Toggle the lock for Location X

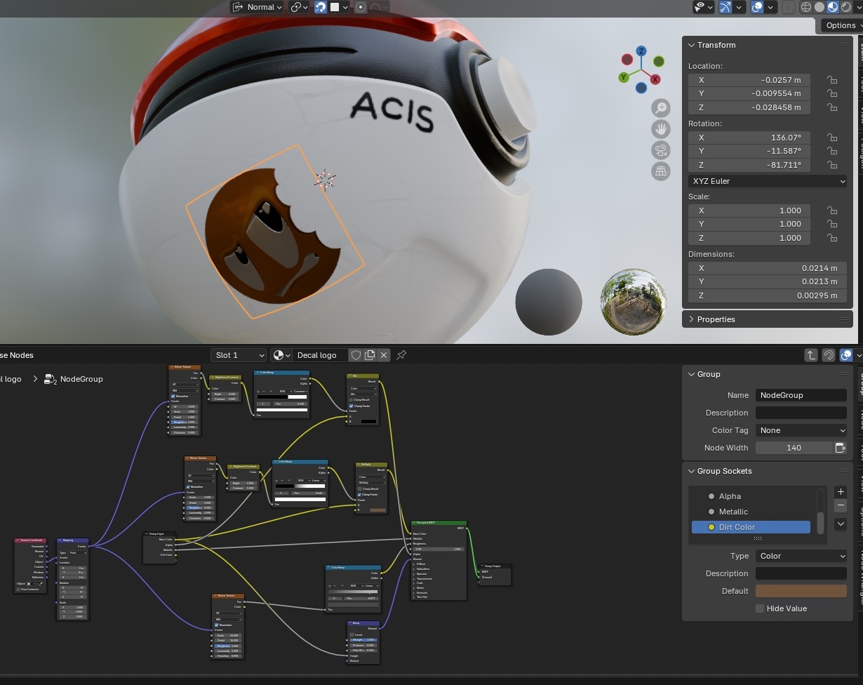pos(831,80)
